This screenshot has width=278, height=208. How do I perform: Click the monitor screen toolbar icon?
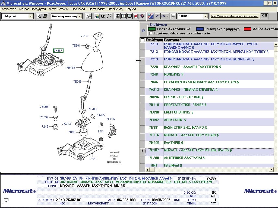click(x=129, y=16)
